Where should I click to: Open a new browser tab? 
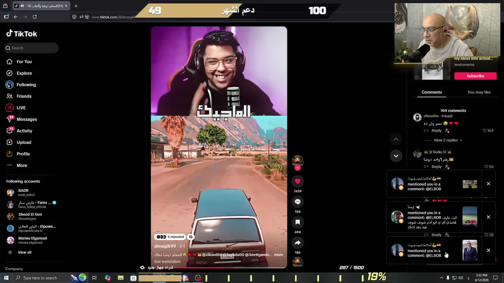tap(76, 6)
